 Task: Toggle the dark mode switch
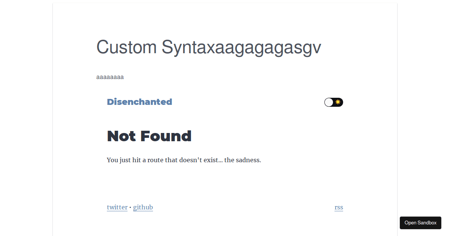click(x=334, y=102)
